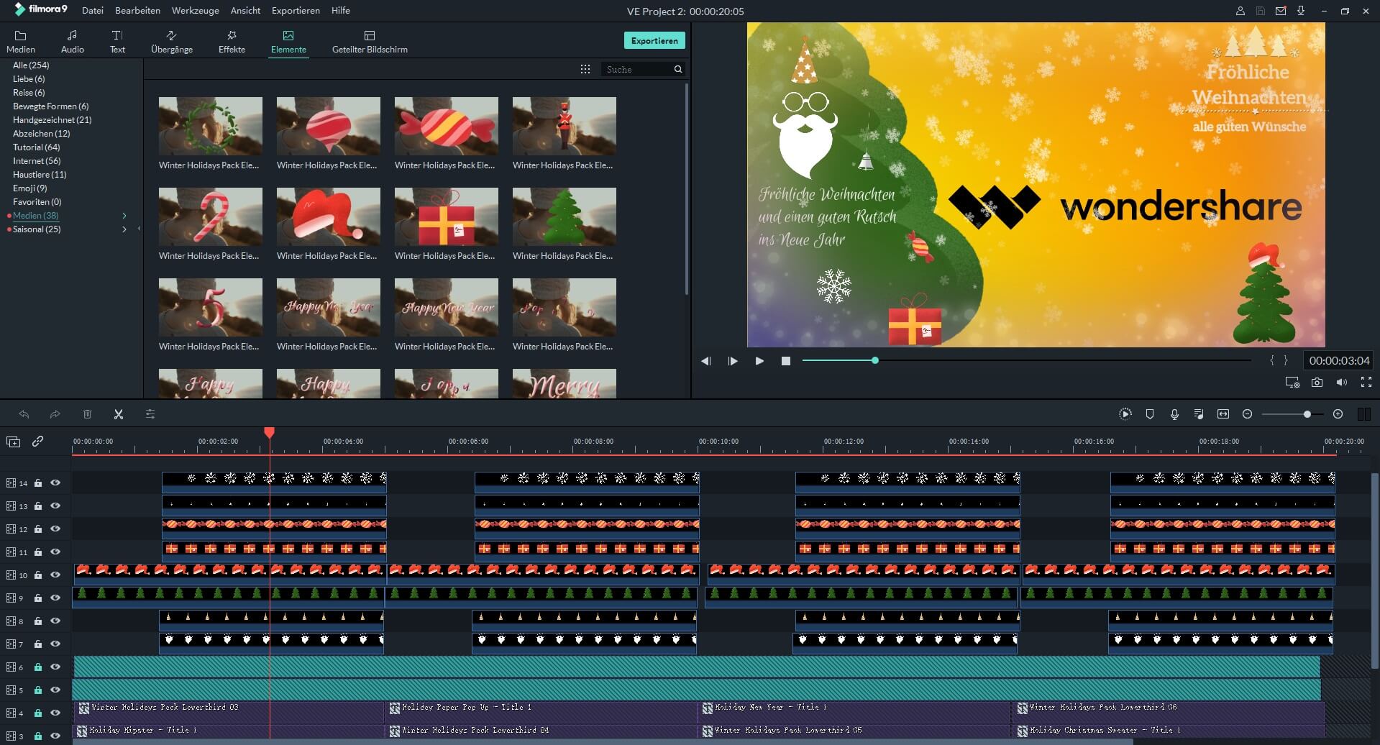Click the account user icon
This screenshot has height=745, width=1380.
click(x=1240, y=11)
